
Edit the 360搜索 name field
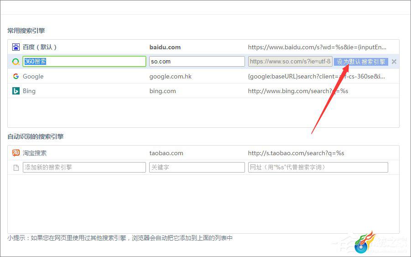(x=84, y=61)
